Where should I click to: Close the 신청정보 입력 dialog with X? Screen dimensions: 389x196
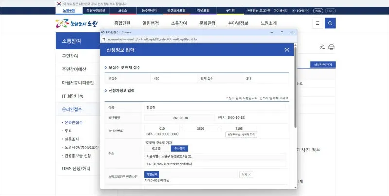(x=287, y=49)
